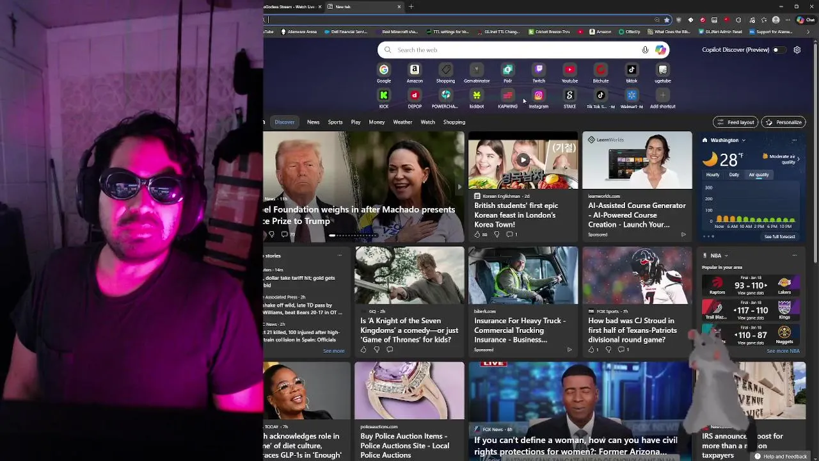
Task: Open the Alienware Arena bookmark
Action: tap(299, 31)
